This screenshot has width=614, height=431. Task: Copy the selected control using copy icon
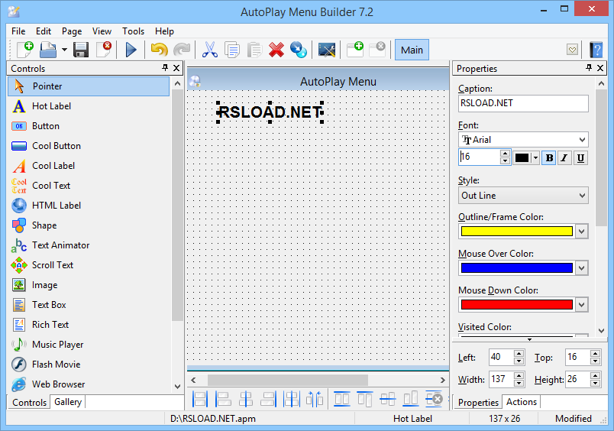[232, 50]
